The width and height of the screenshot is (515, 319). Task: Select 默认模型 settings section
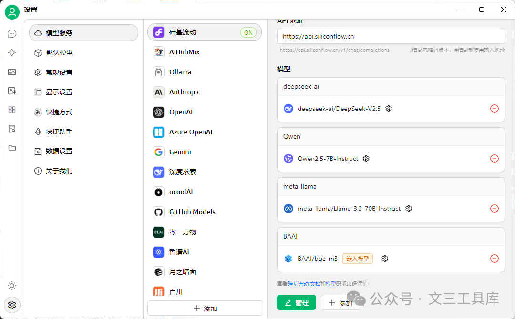point(84,52)
